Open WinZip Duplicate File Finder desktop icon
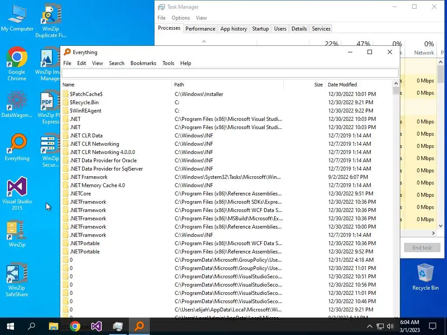 click(51, 21)
